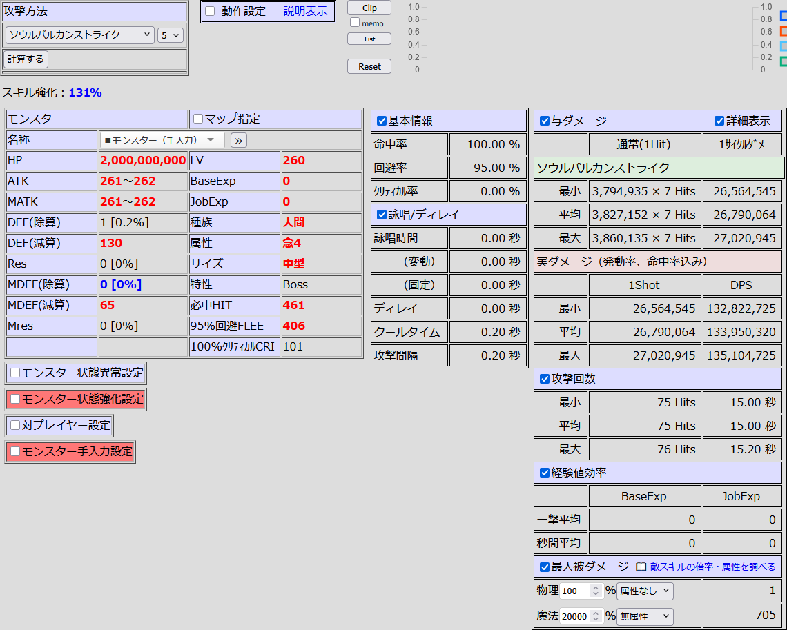Click the blue legend swatch on the chart
787x630 pixels.
[x=784, y=17]
